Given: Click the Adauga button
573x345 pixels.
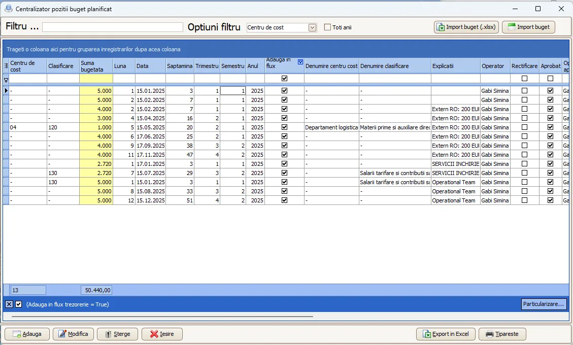Looking at the screenshot, I should point(27,334).
